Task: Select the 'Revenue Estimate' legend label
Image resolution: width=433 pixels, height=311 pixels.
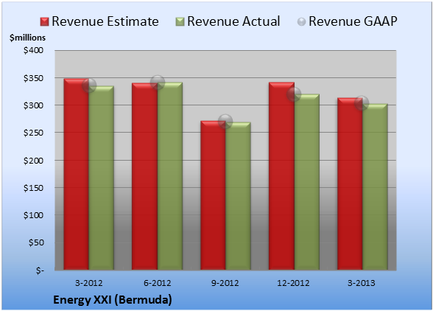Action: click(105, 21)
